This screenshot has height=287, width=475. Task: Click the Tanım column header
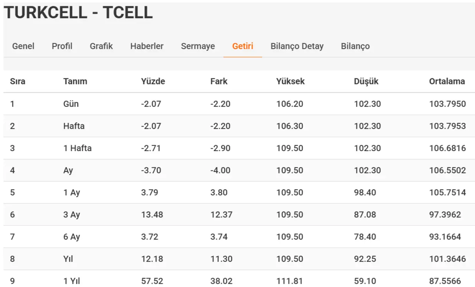[75, 81]
